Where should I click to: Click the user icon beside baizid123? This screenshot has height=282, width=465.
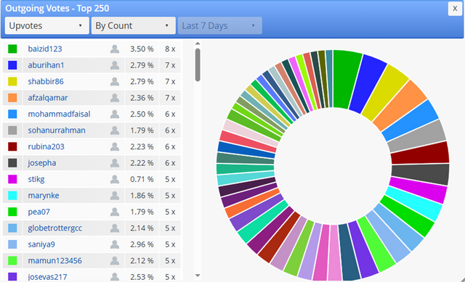[x=115, y=49]
